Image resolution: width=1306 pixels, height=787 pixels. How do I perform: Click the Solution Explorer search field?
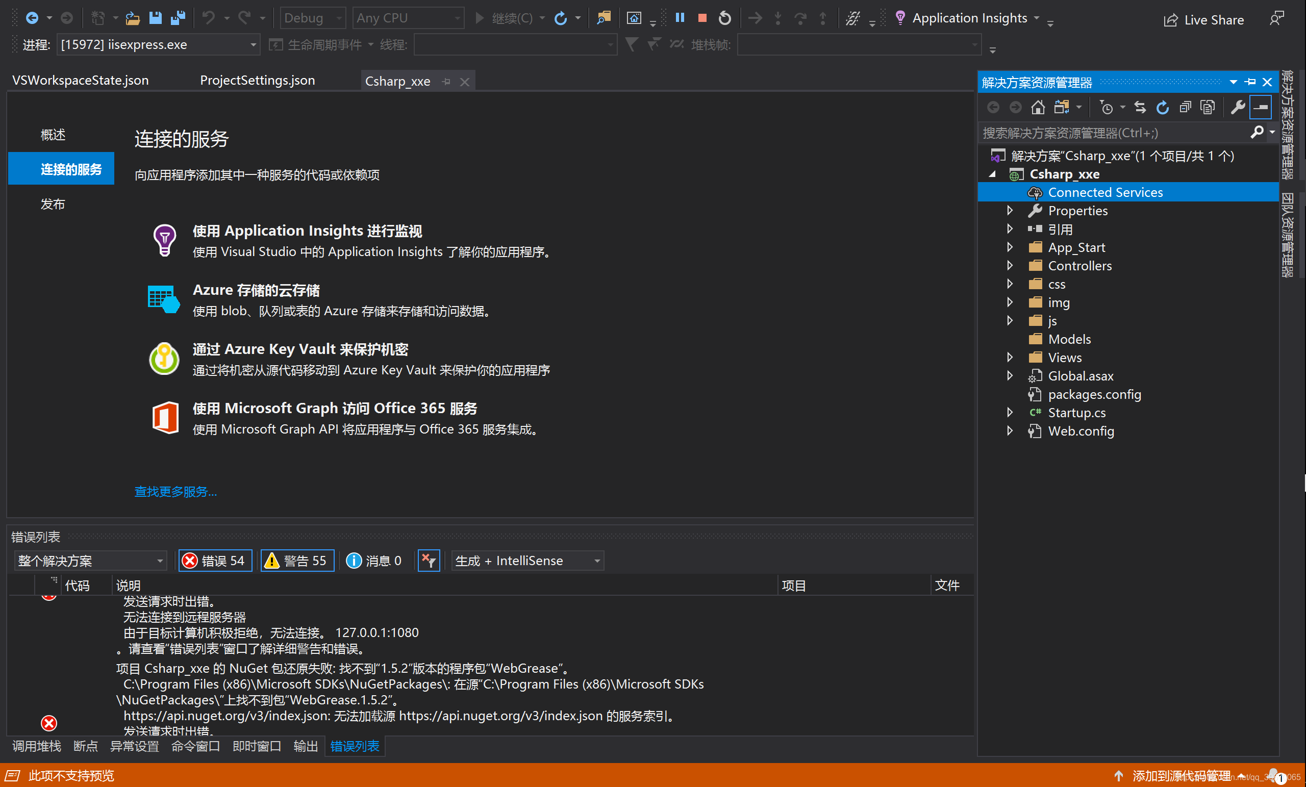click(1113, 133)
